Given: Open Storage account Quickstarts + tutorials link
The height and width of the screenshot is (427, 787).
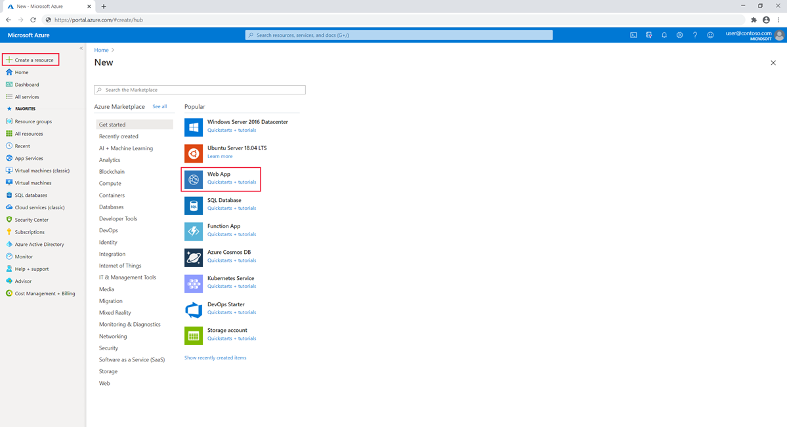Looking at the screenshot, I should click(x=232, y=338).
